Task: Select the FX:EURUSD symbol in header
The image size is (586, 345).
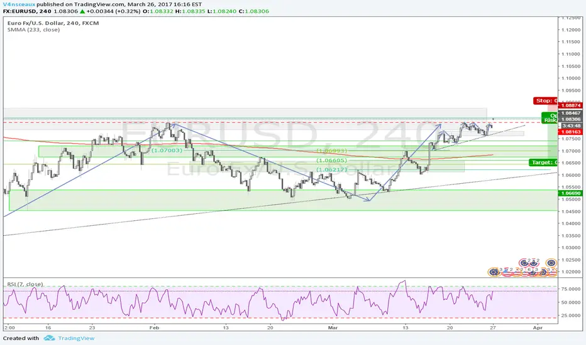Action: click(x=19, y=11)
